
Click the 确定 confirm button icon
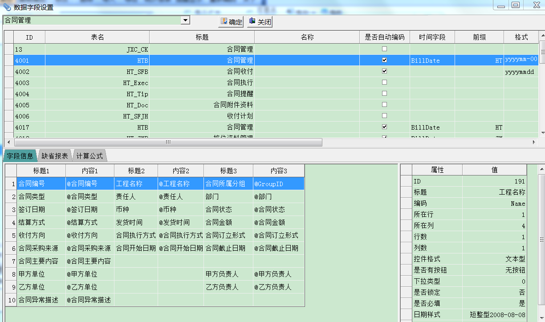coord(224,22)
